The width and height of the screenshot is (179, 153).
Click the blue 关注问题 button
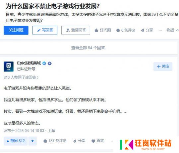[16, 30]
